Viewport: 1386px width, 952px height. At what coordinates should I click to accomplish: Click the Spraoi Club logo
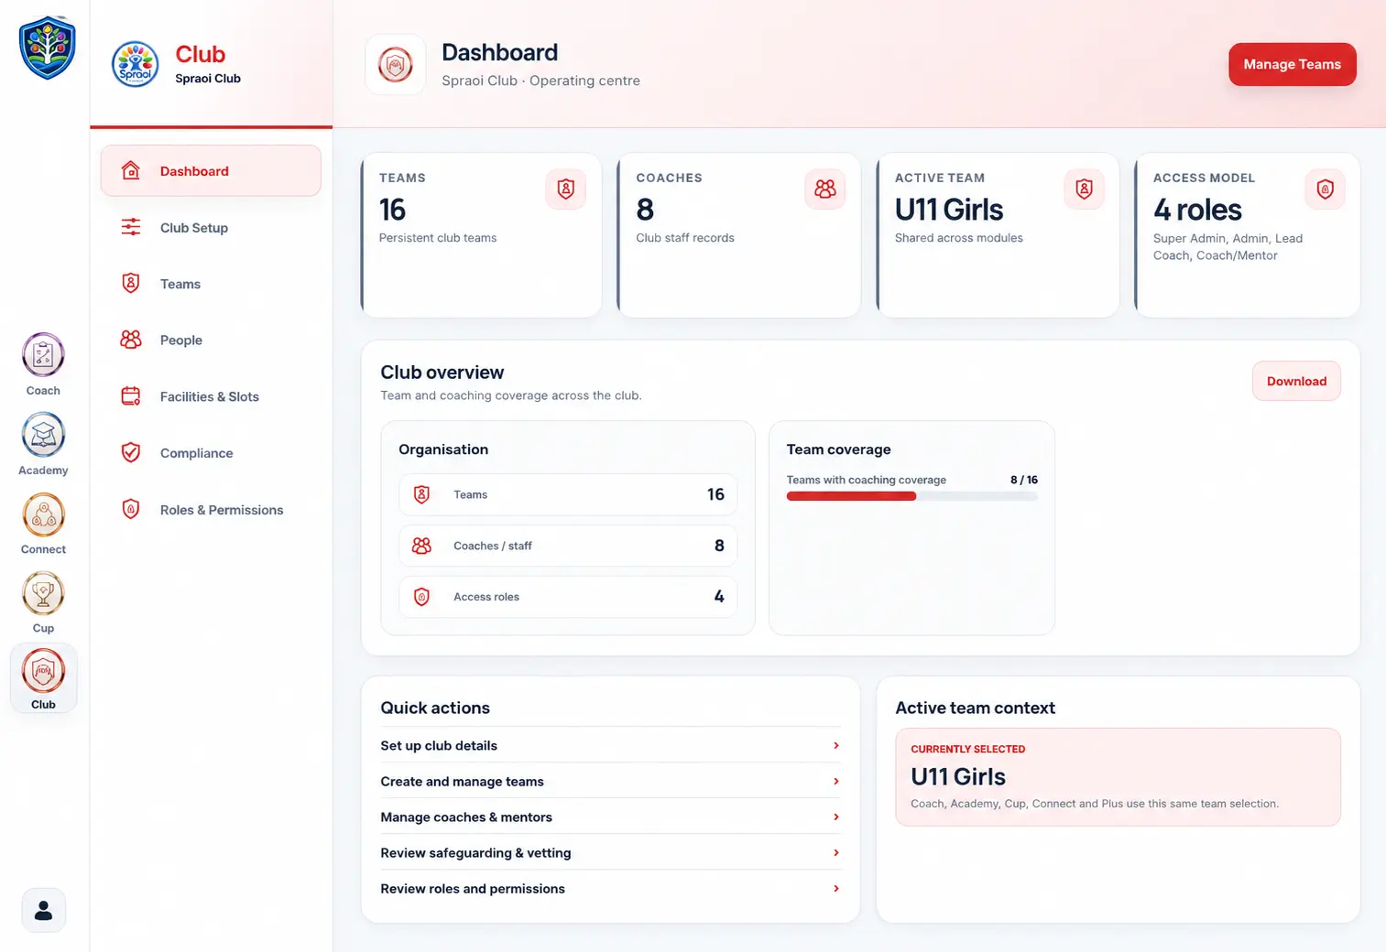[x=135, y=64]
